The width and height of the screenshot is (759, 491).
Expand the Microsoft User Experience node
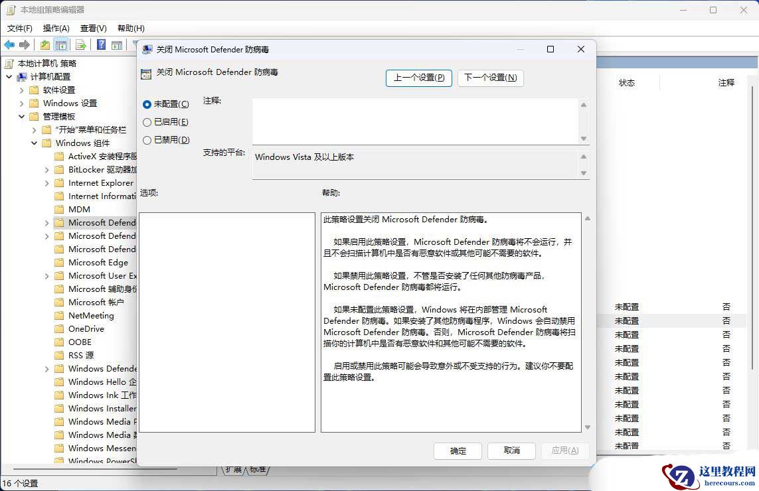[x=46, y=275]
